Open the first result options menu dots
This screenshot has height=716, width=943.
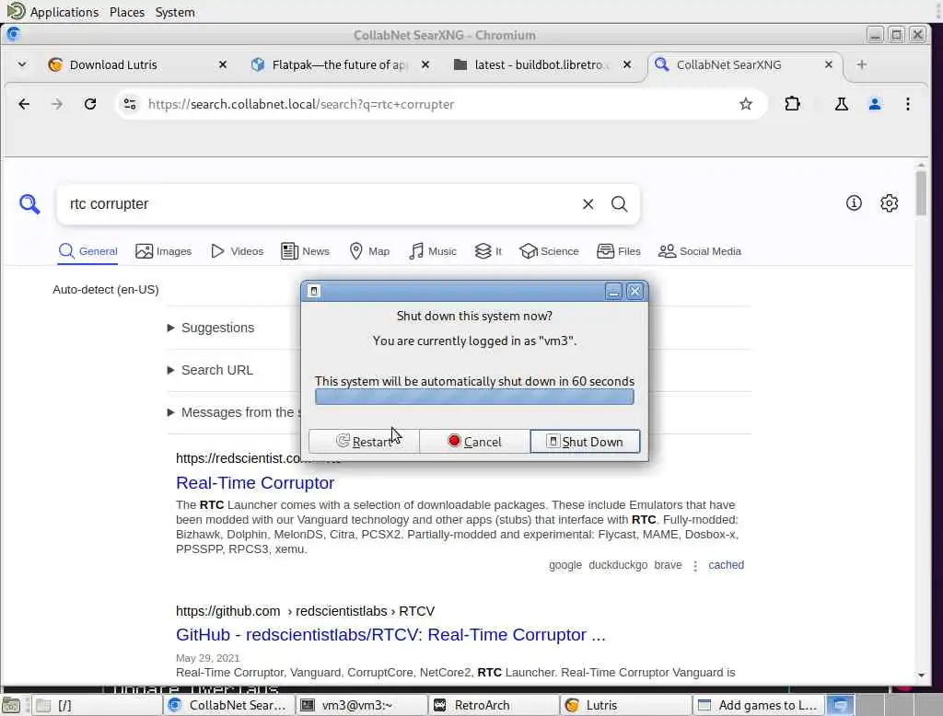click(x=695, y=566)
